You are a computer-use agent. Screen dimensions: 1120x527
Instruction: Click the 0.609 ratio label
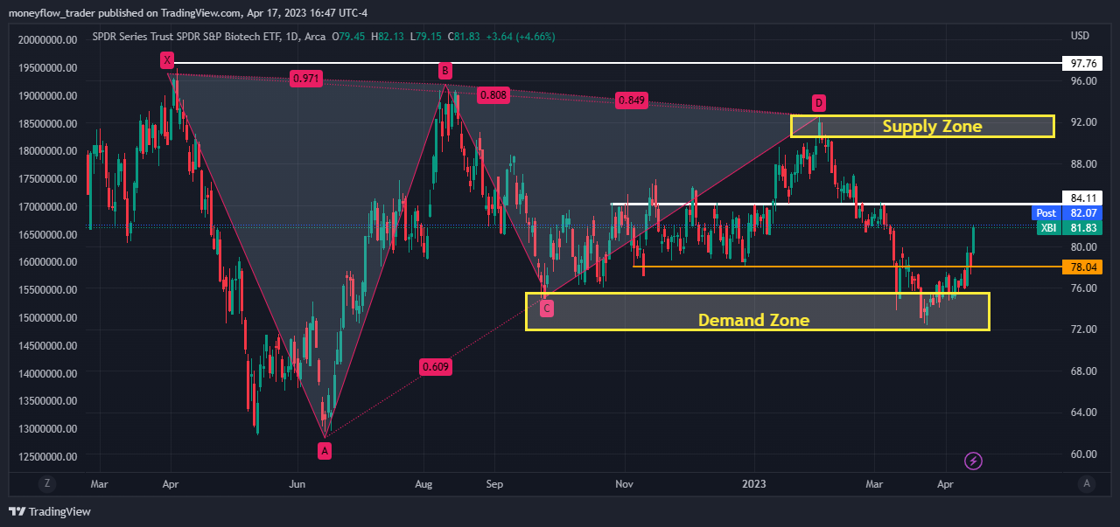[436, 367]
